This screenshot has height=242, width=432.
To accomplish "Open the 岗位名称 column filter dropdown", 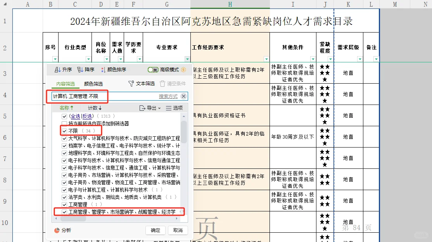I will [107, 59].
